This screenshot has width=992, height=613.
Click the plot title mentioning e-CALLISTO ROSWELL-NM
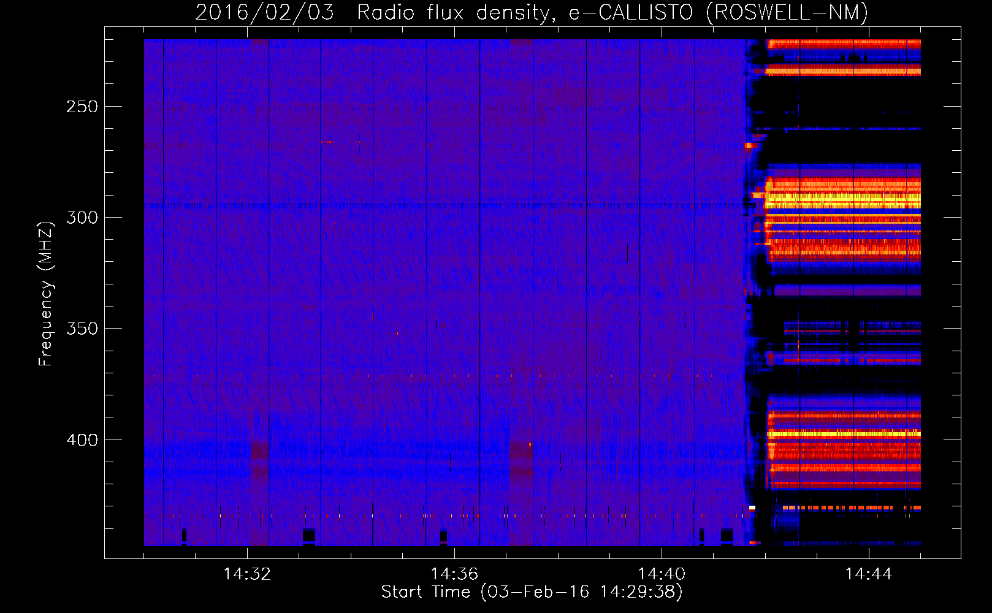click(532, 12)
